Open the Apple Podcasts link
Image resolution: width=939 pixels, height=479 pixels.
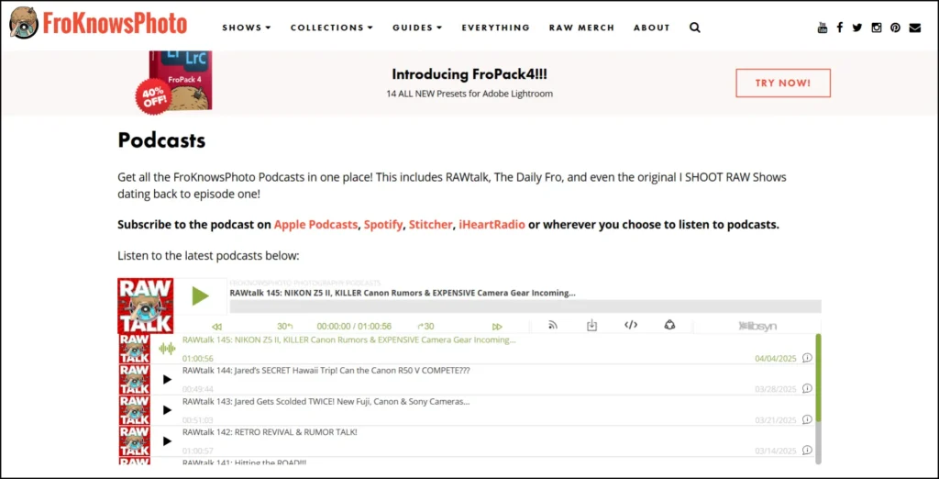[x=315, y=224]
